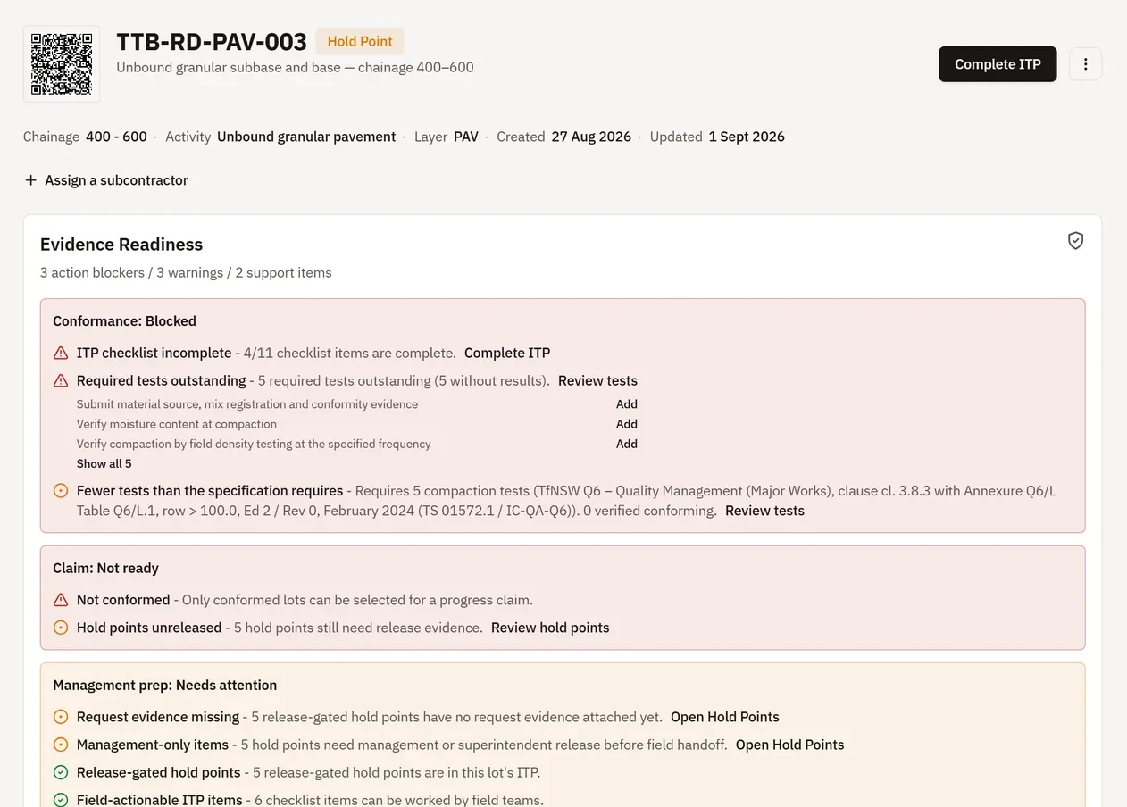The width and height of the screenshot is (1127, 807).
Task: Click Submit material source, mix registration row text
Action: (247, 404)
